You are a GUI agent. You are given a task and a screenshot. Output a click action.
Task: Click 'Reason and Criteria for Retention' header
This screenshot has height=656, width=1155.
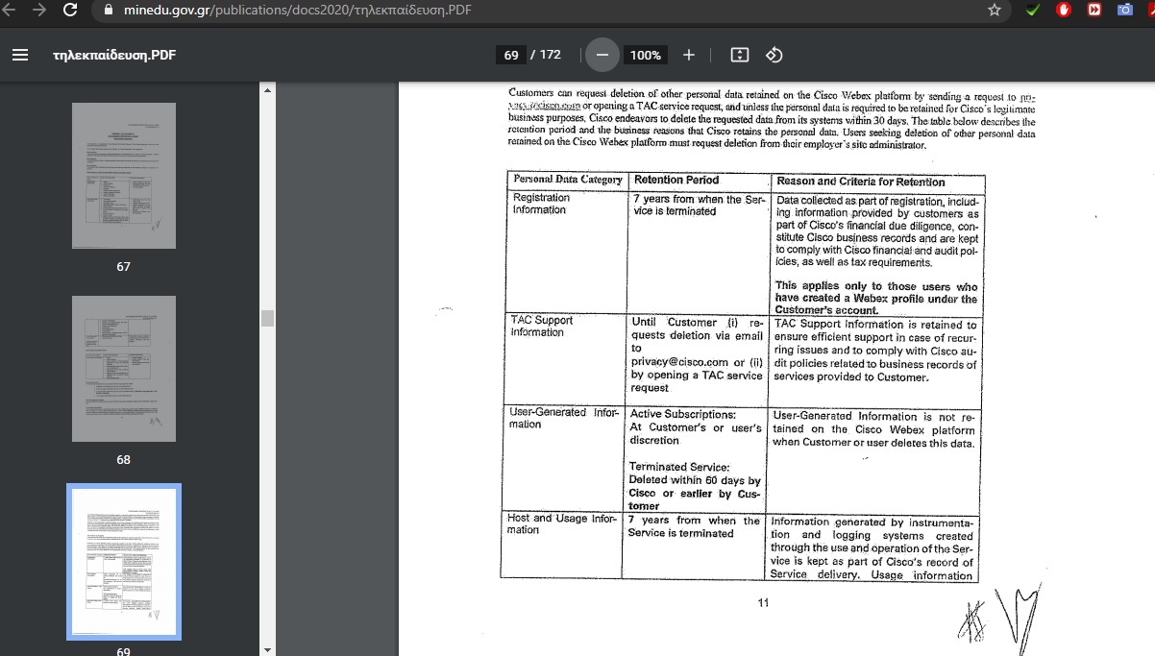coord(861,182)
